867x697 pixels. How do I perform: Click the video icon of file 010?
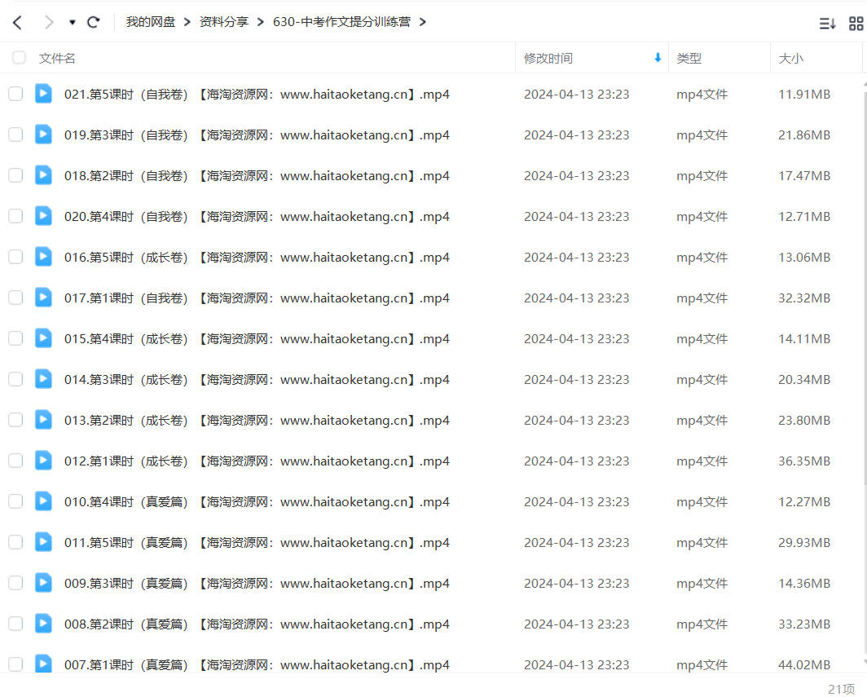click(43, 501)
